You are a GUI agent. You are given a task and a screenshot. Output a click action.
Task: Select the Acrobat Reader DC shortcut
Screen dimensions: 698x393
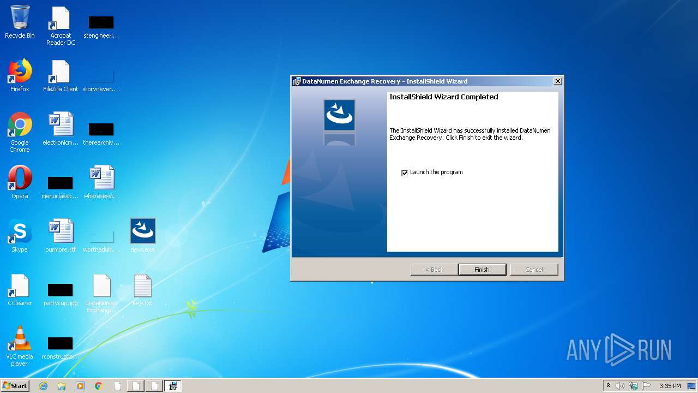(61, 26)
